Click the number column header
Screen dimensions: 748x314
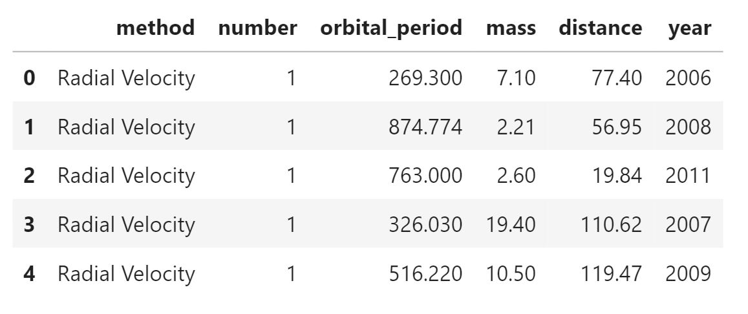tap(257, 28)
